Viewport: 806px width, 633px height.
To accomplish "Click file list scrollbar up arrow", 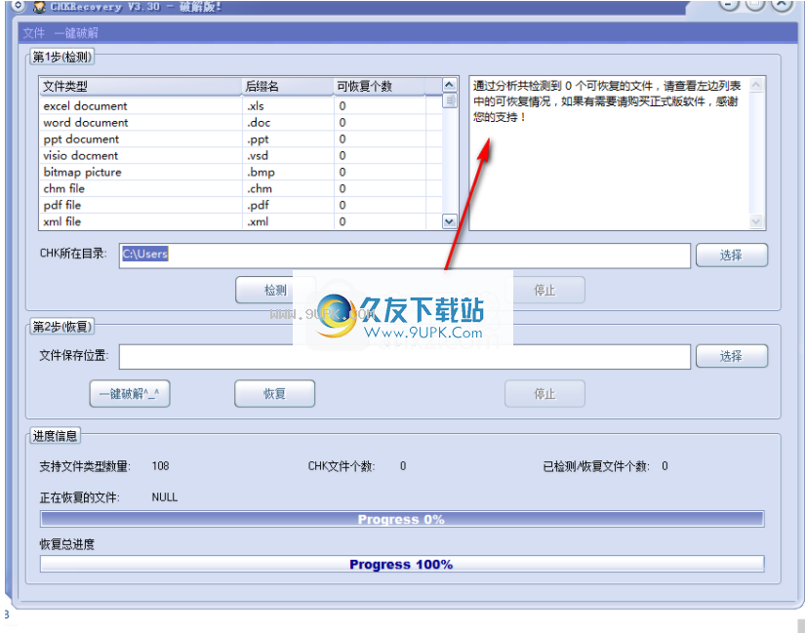I will pyautogui.click(x=449, y=85).
